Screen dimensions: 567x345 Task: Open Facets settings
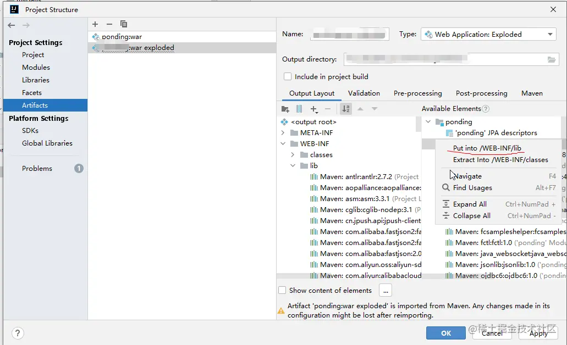point(32,93)
